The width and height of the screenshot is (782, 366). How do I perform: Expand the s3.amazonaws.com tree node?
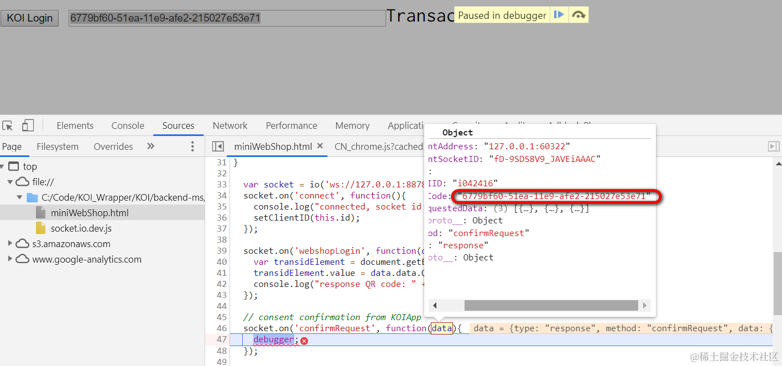(10, 244)
